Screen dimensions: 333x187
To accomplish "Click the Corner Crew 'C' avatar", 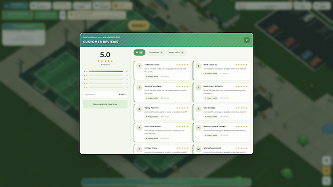I will [139, 149].
